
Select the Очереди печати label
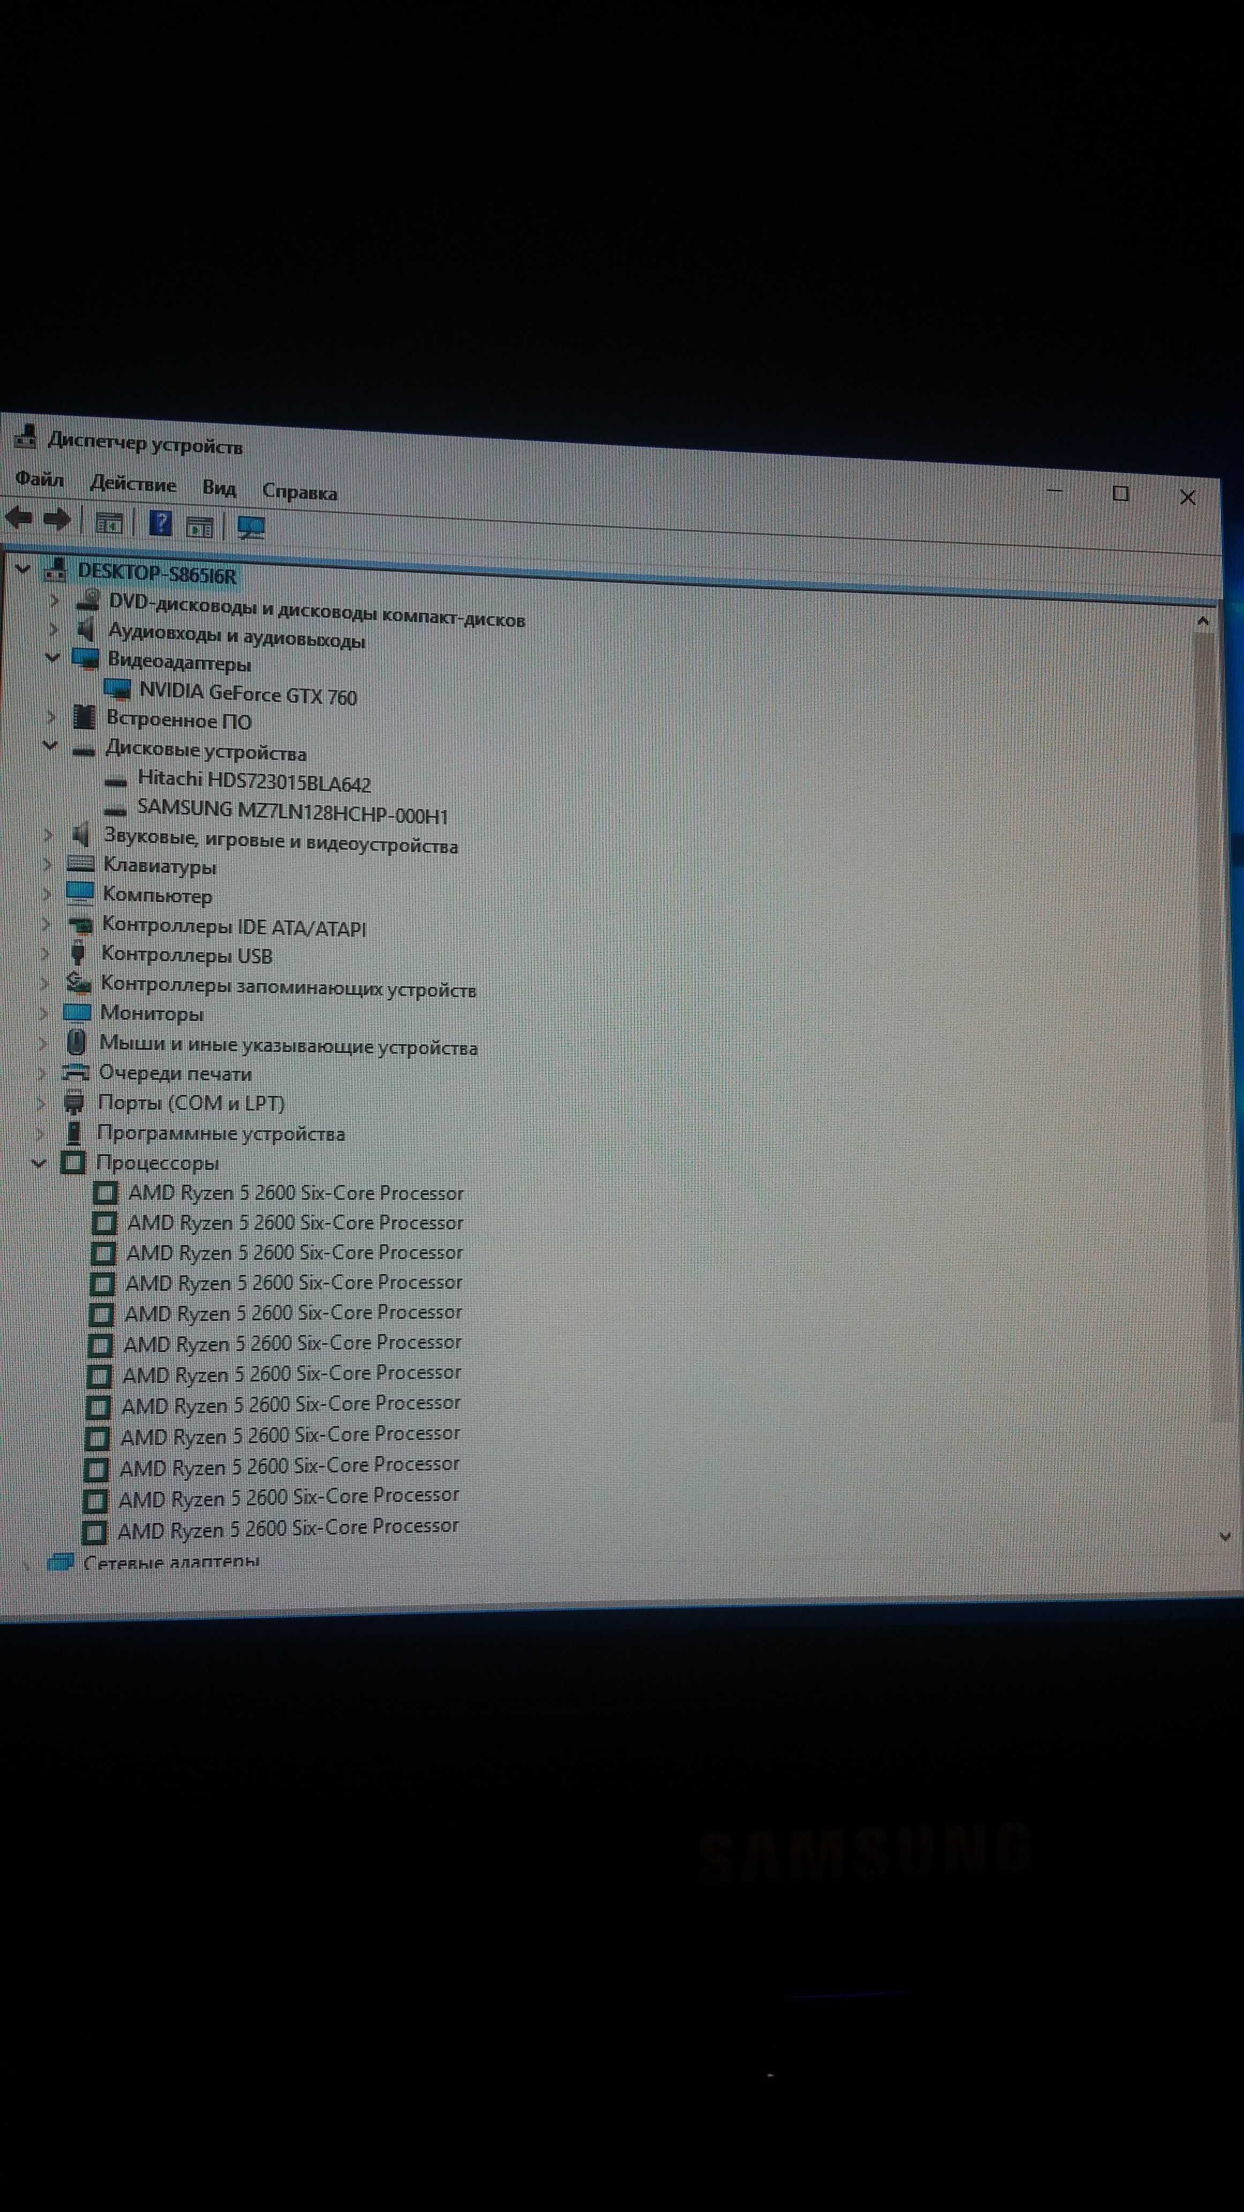click(x=175, y=1073)
